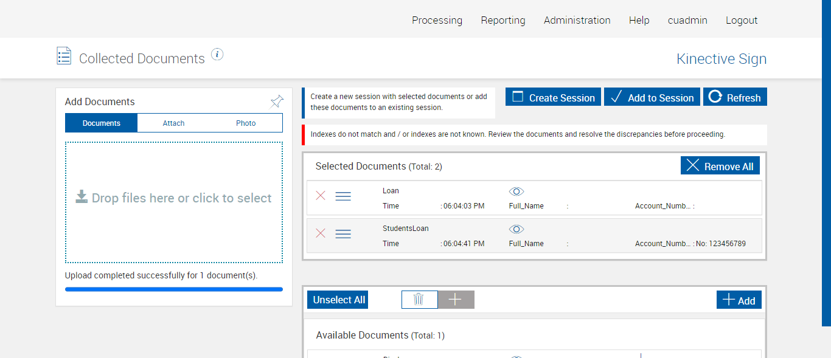Open the Administration menu
Screen dimensions: 831x358
[x=577, y=20]
